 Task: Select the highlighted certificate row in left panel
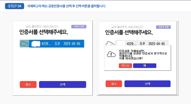point(52,44)
